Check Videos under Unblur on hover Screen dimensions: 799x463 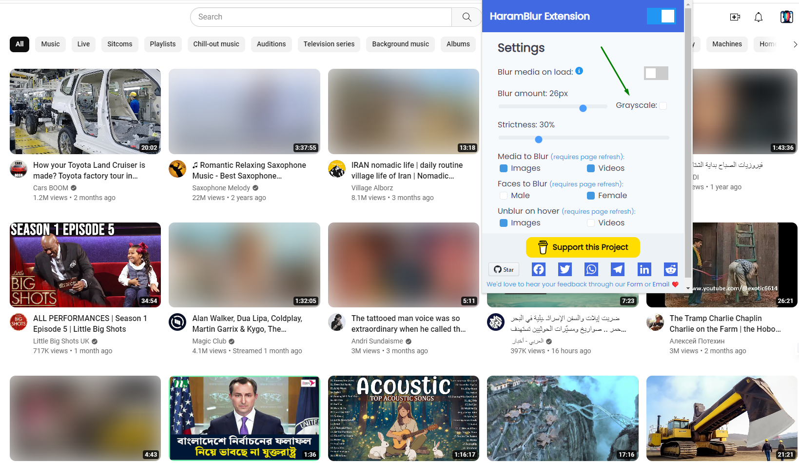point(591,223)
